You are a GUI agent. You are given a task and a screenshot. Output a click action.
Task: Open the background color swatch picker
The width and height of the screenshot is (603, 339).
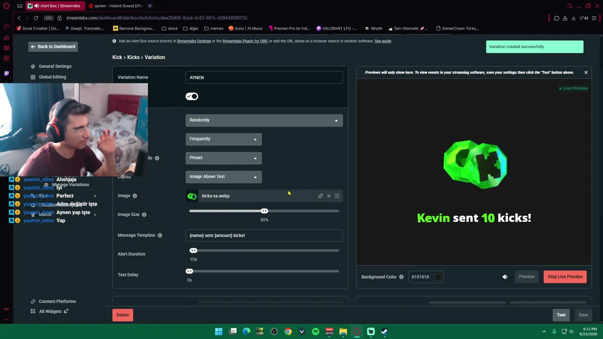438,277
